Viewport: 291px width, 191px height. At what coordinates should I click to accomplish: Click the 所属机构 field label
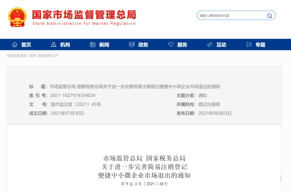(186, 104)
